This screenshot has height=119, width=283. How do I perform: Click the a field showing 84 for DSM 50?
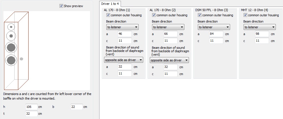point(216,34)
